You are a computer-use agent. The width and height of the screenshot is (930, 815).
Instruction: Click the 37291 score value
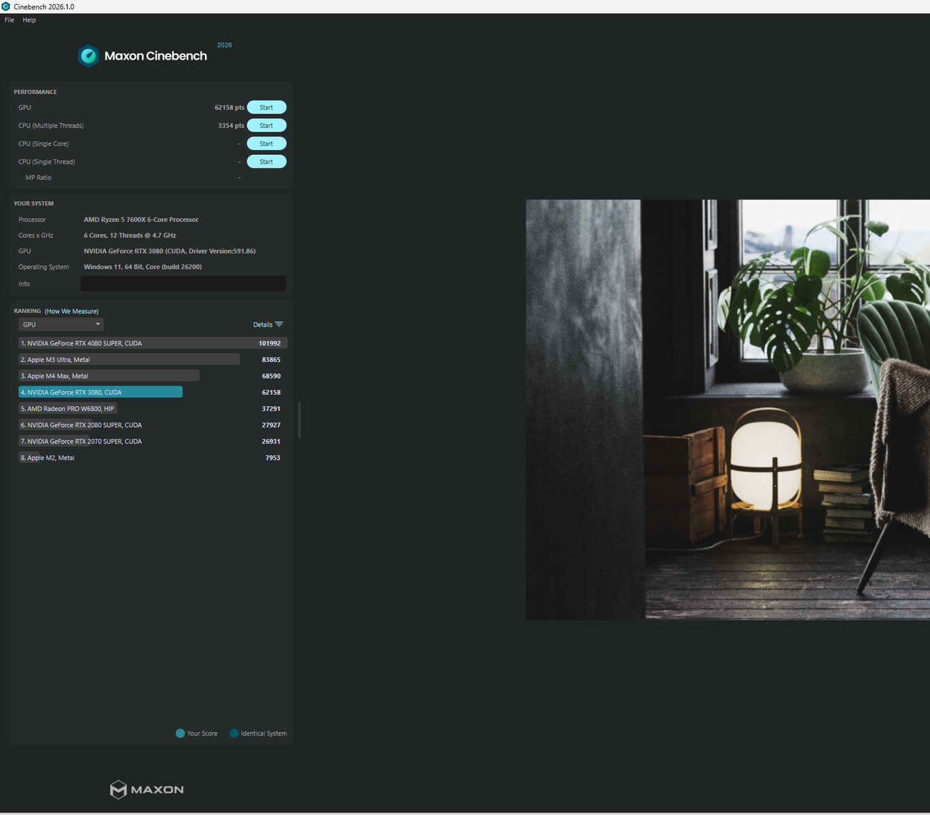271,408
